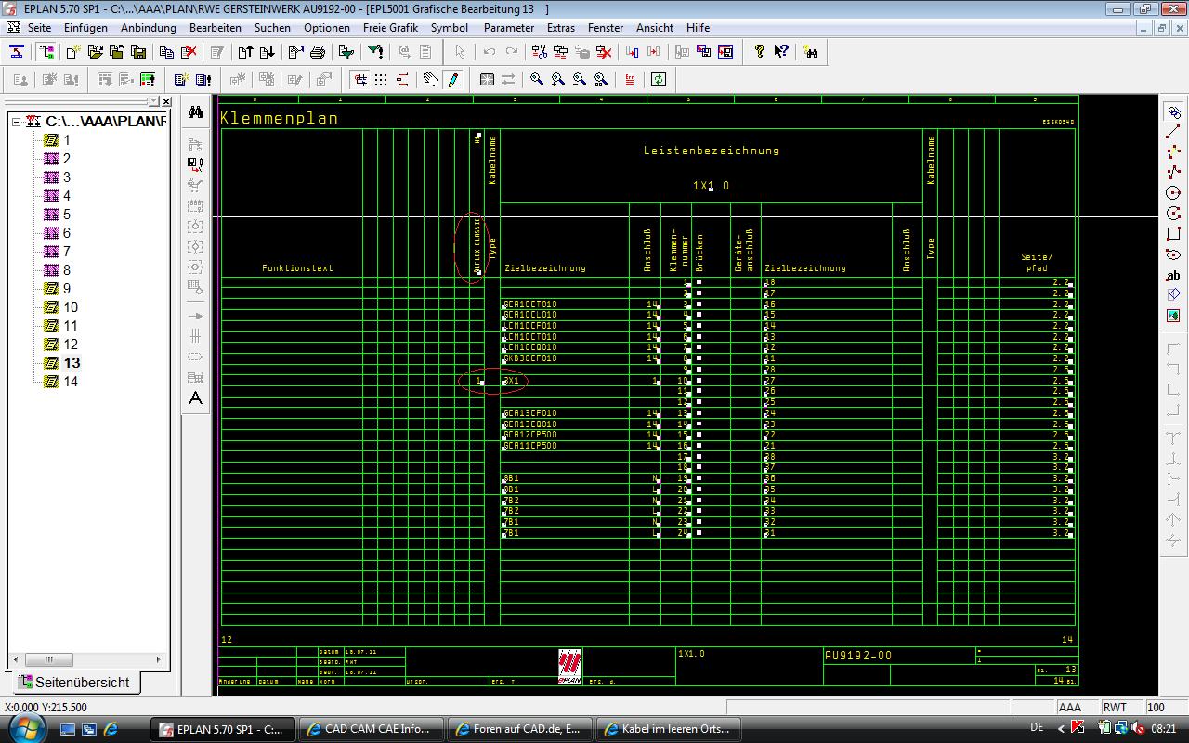Open the 'CAD CAM CAE Info...' taskbar window
This screenshot has width=1189, height=743.
(372, 729)
